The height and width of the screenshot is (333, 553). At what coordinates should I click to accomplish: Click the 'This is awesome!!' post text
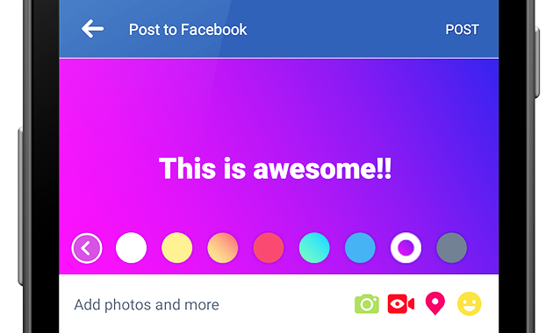pos(275,168)
